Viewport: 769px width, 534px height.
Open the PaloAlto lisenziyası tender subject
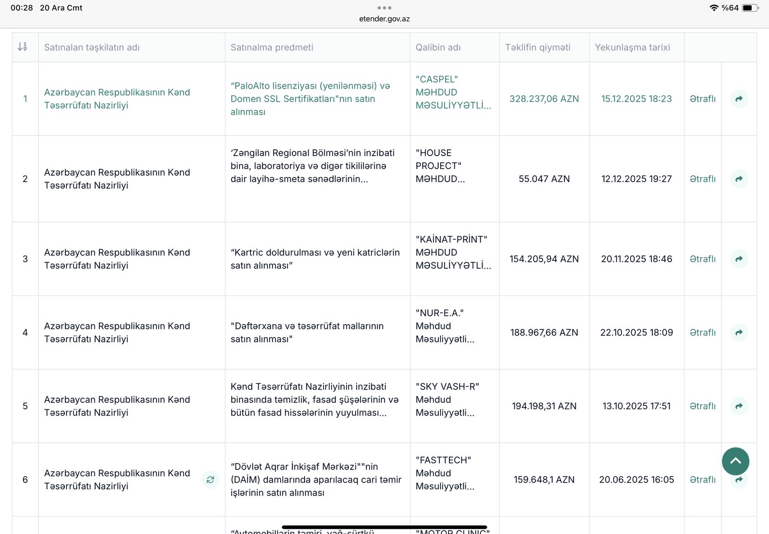tap(310, 99)
